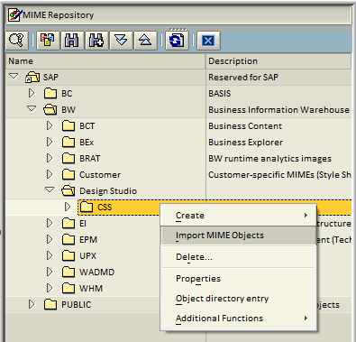
Task: Expand the UPX folder node
Action: [x=50, y=255]
